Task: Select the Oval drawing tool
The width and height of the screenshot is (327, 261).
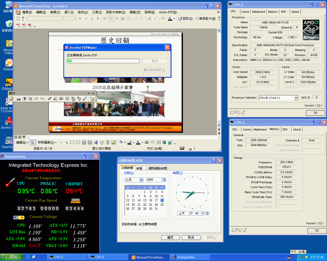Action: click(x=78, y=142)
